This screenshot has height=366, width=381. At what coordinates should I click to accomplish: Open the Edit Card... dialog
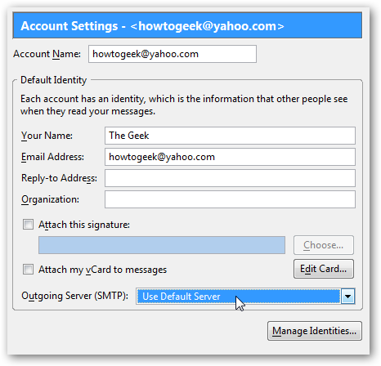pyautogui.click(x=324, y=269)
